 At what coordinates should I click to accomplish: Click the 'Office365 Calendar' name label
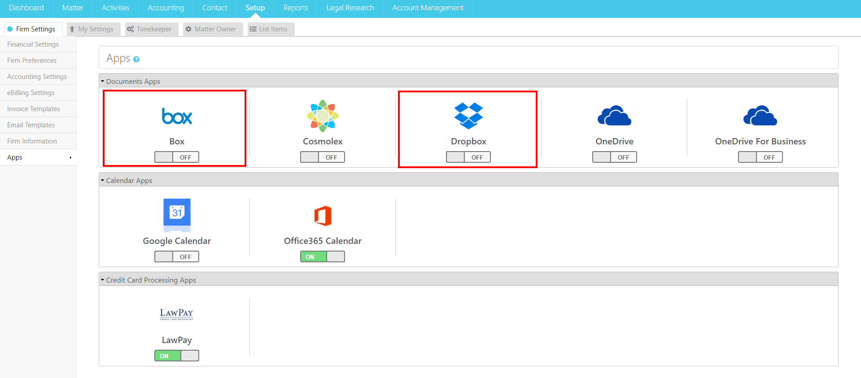point(323,241)
